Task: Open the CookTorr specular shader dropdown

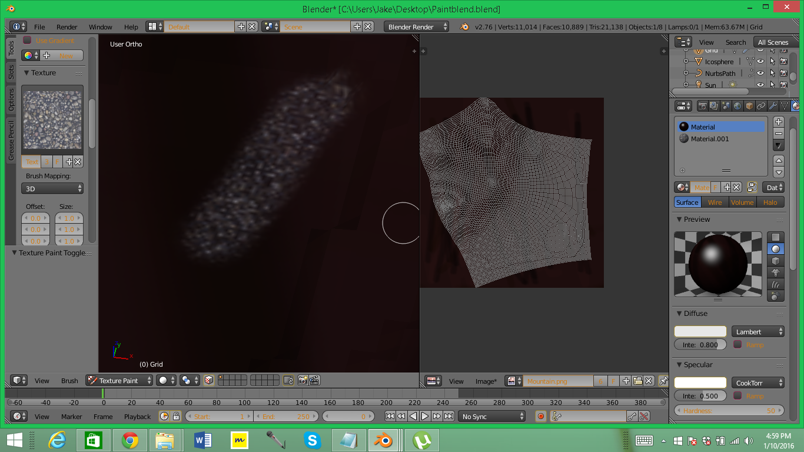Action: [x=758, y=383]
